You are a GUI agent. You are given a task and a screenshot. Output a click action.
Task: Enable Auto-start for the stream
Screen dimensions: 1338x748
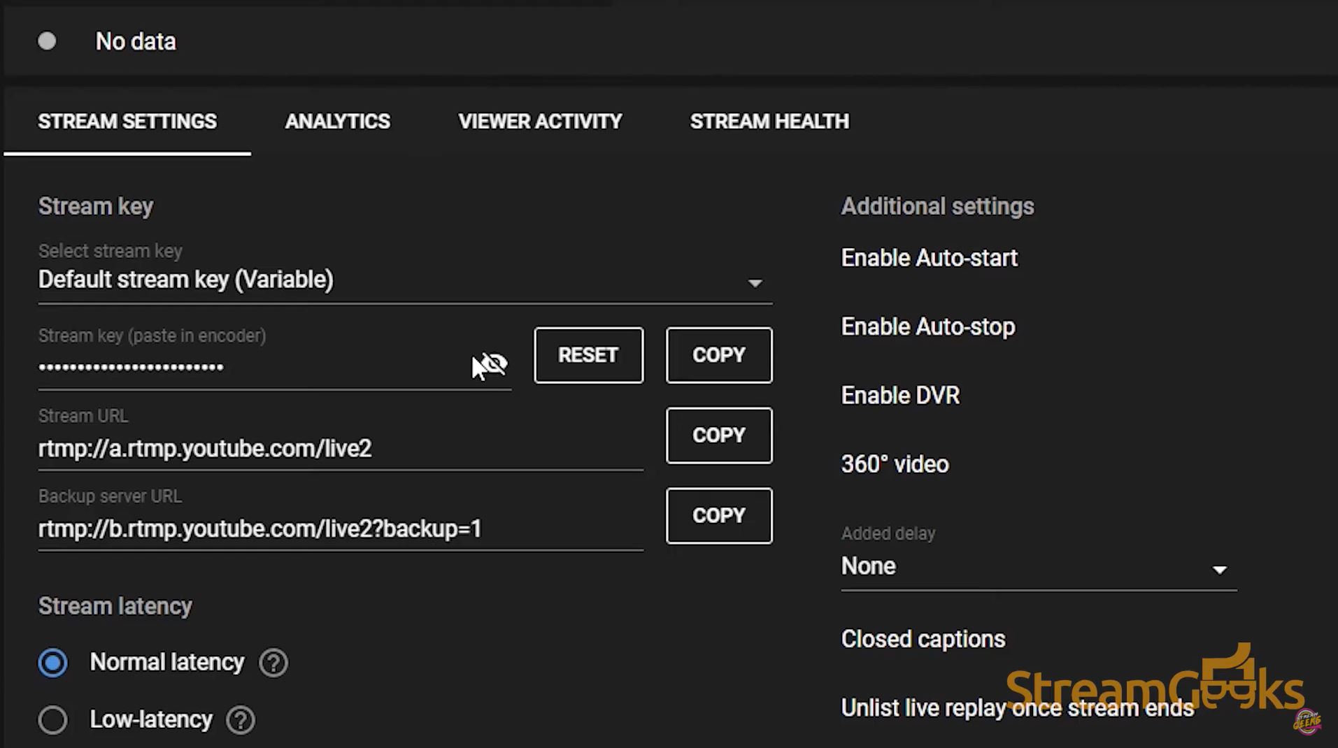[x=930, y=257]
